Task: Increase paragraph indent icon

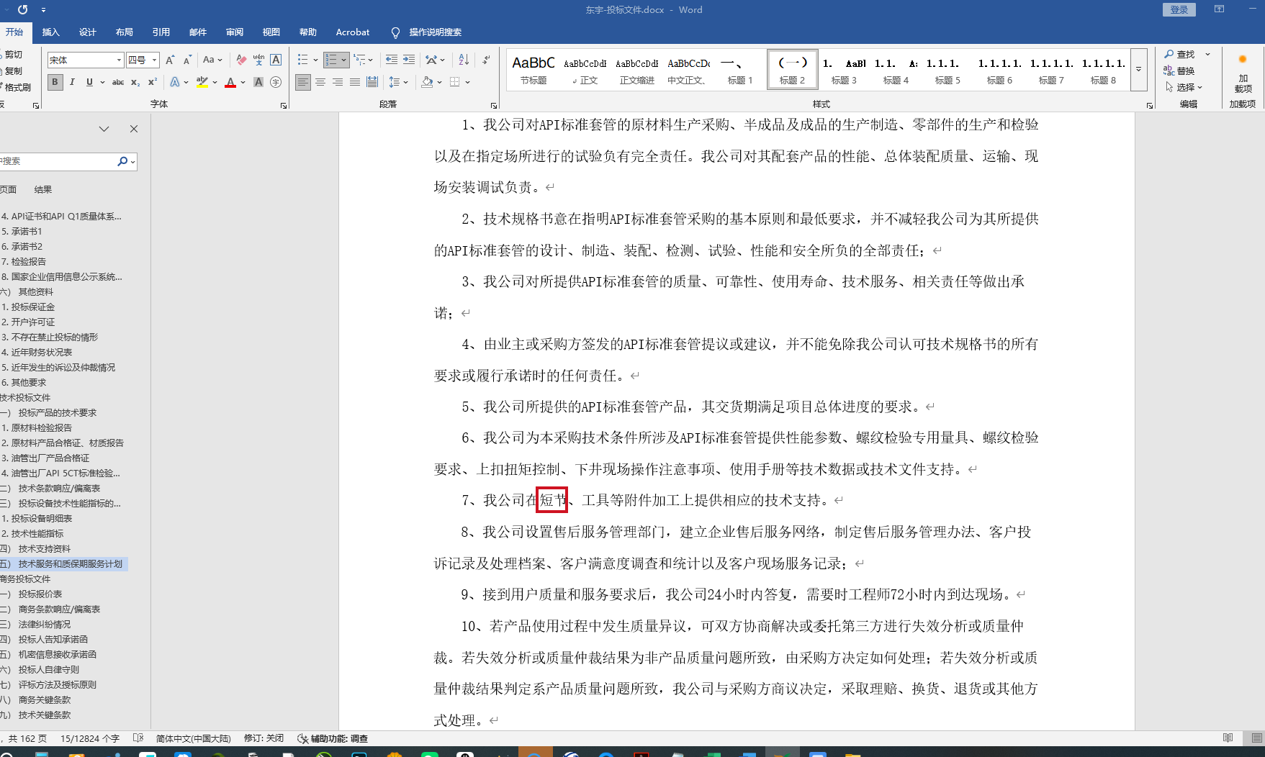Action: pos(409,60)
